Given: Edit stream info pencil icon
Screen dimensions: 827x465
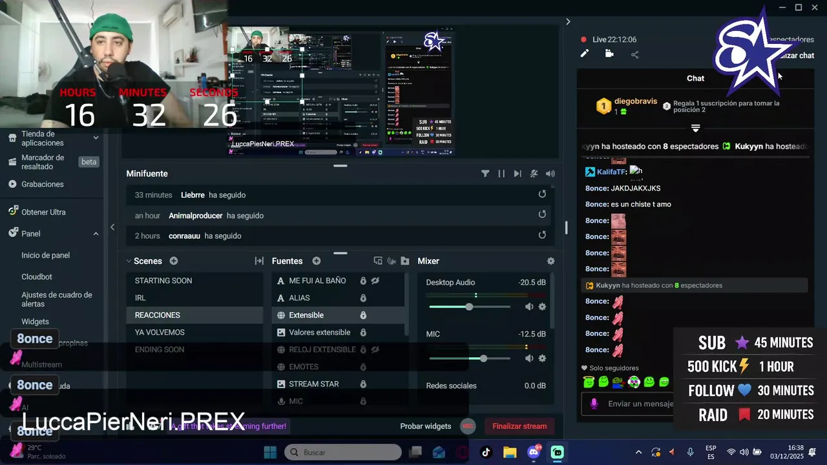Looking at the screenshot, I should point(585,54).
